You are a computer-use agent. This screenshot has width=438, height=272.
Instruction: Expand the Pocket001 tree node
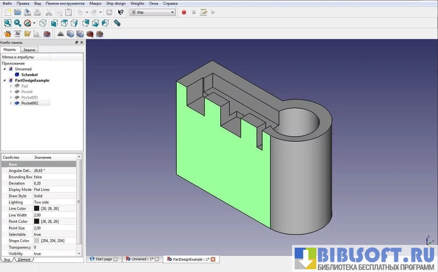tap(11, 97)
